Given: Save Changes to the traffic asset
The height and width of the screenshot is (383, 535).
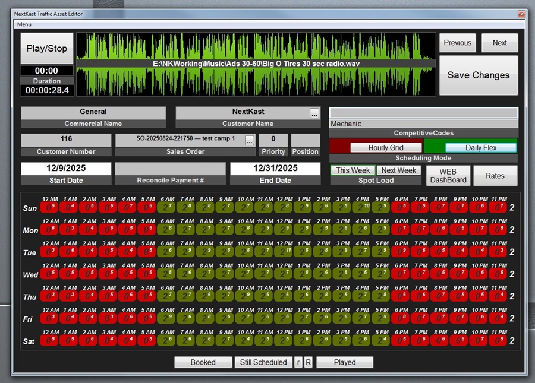Looking at the screenshot, I should point(478,75).
